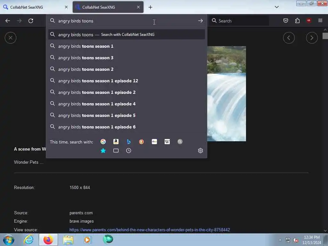Show the next image result
The image size is (328, 246).
click(x=312, y=38)
